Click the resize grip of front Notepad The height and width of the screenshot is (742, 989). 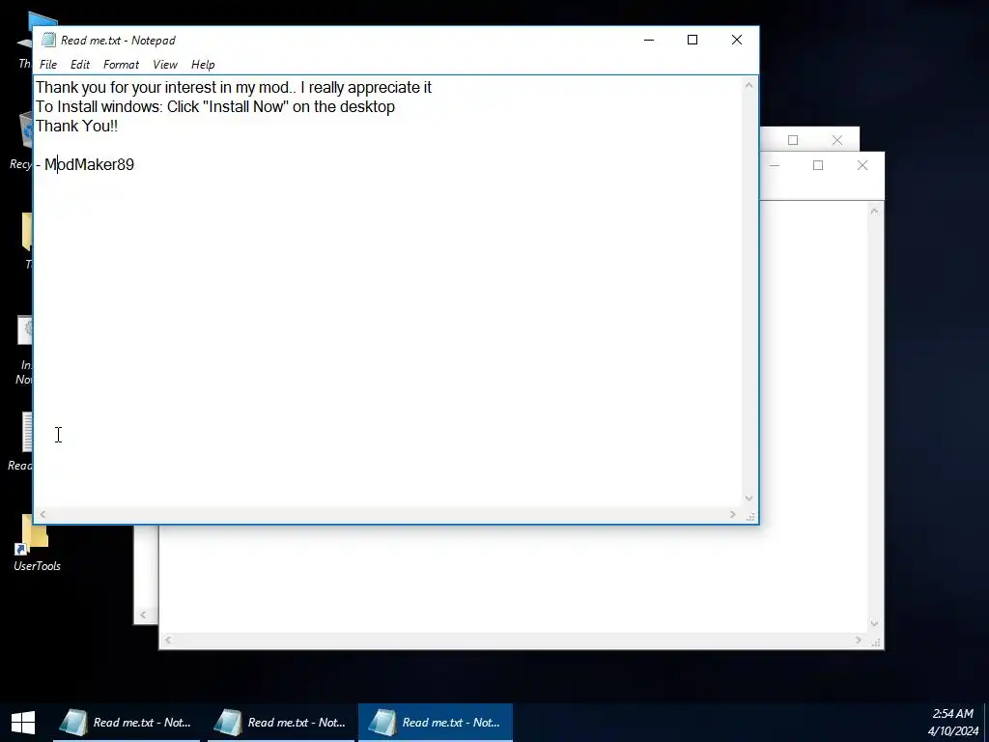point(750,517)
